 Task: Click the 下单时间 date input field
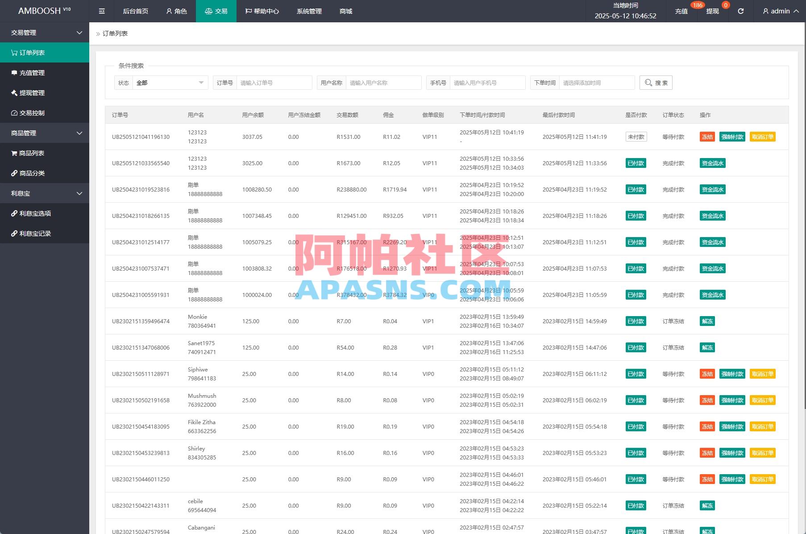click(x=596, y=82)
